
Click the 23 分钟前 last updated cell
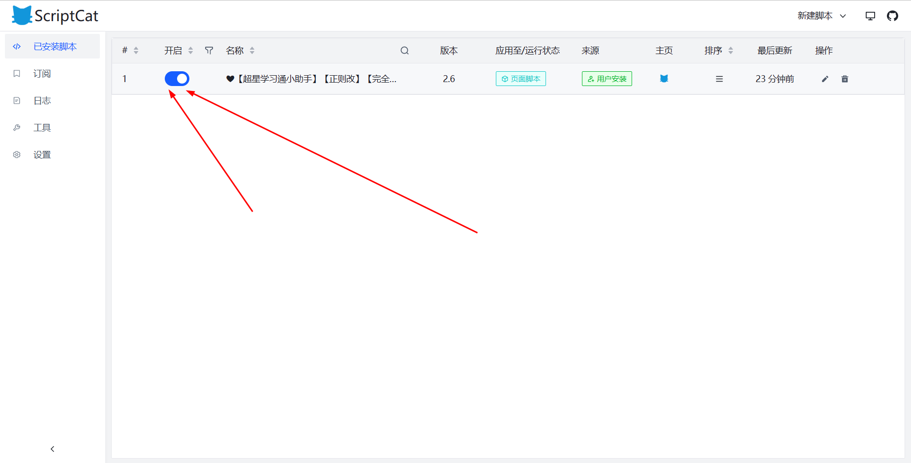coord(775,79)
